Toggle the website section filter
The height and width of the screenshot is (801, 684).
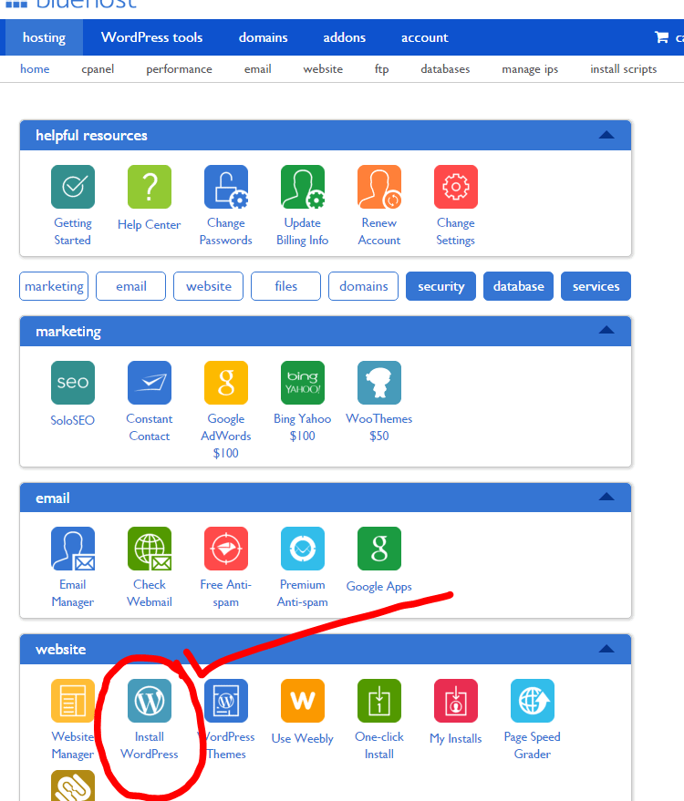(x=208, y=286)
